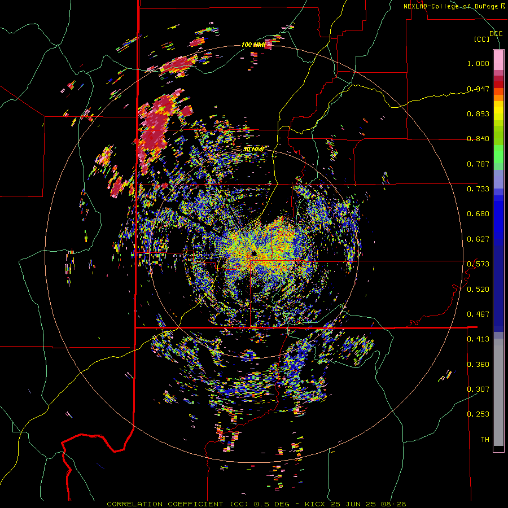
Task: Pick the bright green segment of the color bar
Action: (498, 154)
